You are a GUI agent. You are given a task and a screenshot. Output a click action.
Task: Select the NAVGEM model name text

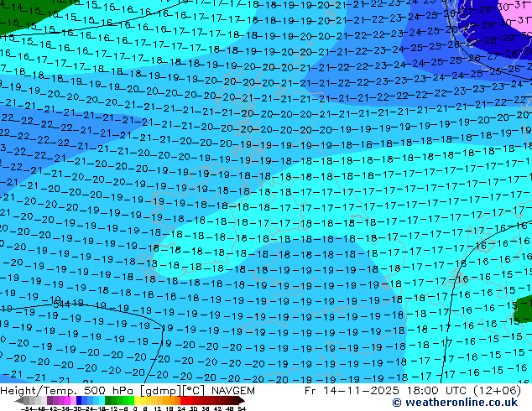point(232,391)
